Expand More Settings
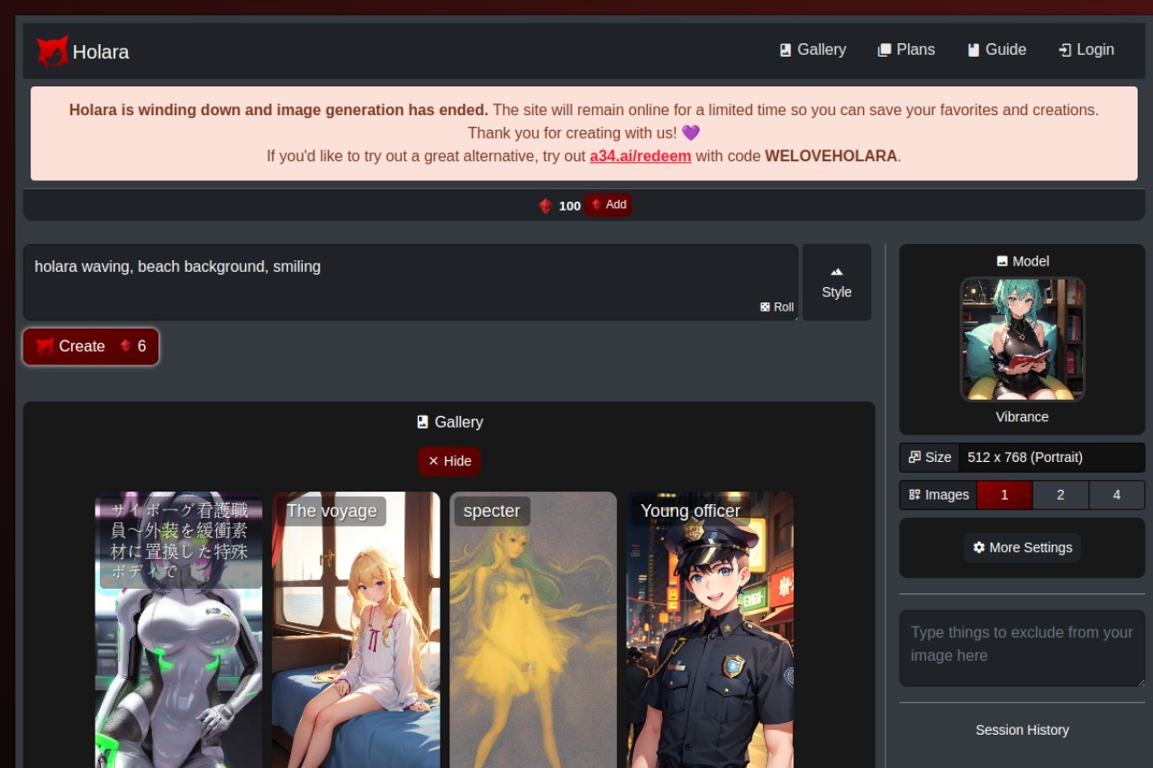 coord(1022,547)
